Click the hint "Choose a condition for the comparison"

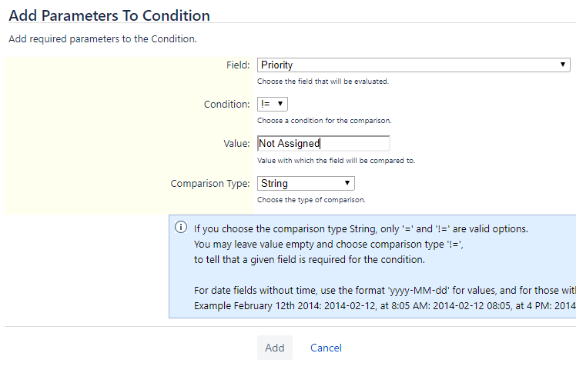[324, 121]
